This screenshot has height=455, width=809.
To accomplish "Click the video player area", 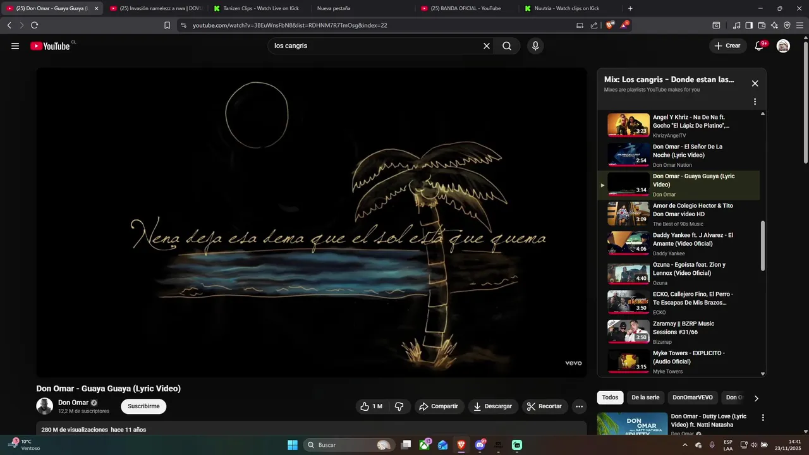I will point(312,222).
